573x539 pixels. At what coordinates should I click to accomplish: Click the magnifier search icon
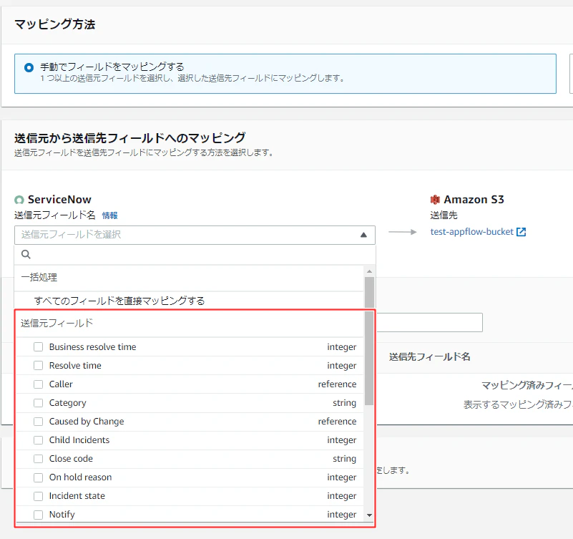click(x=26, y=255)
